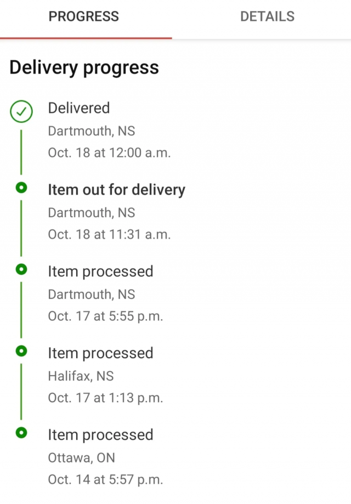Switch to the Details tab

point(267,16)
